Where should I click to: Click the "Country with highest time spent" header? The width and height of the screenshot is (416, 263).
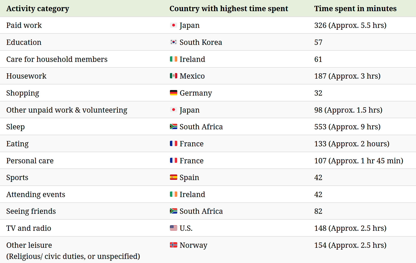click(229, 9)
